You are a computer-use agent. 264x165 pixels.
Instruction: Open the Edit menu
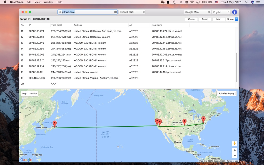point(29,2)
